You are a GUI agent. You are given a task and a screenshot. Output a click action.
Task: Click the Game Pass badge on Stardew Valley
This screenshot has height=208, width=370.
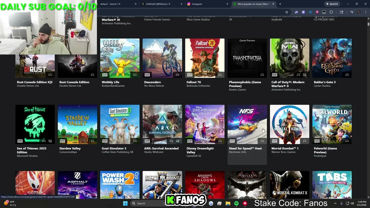[62, 141]
